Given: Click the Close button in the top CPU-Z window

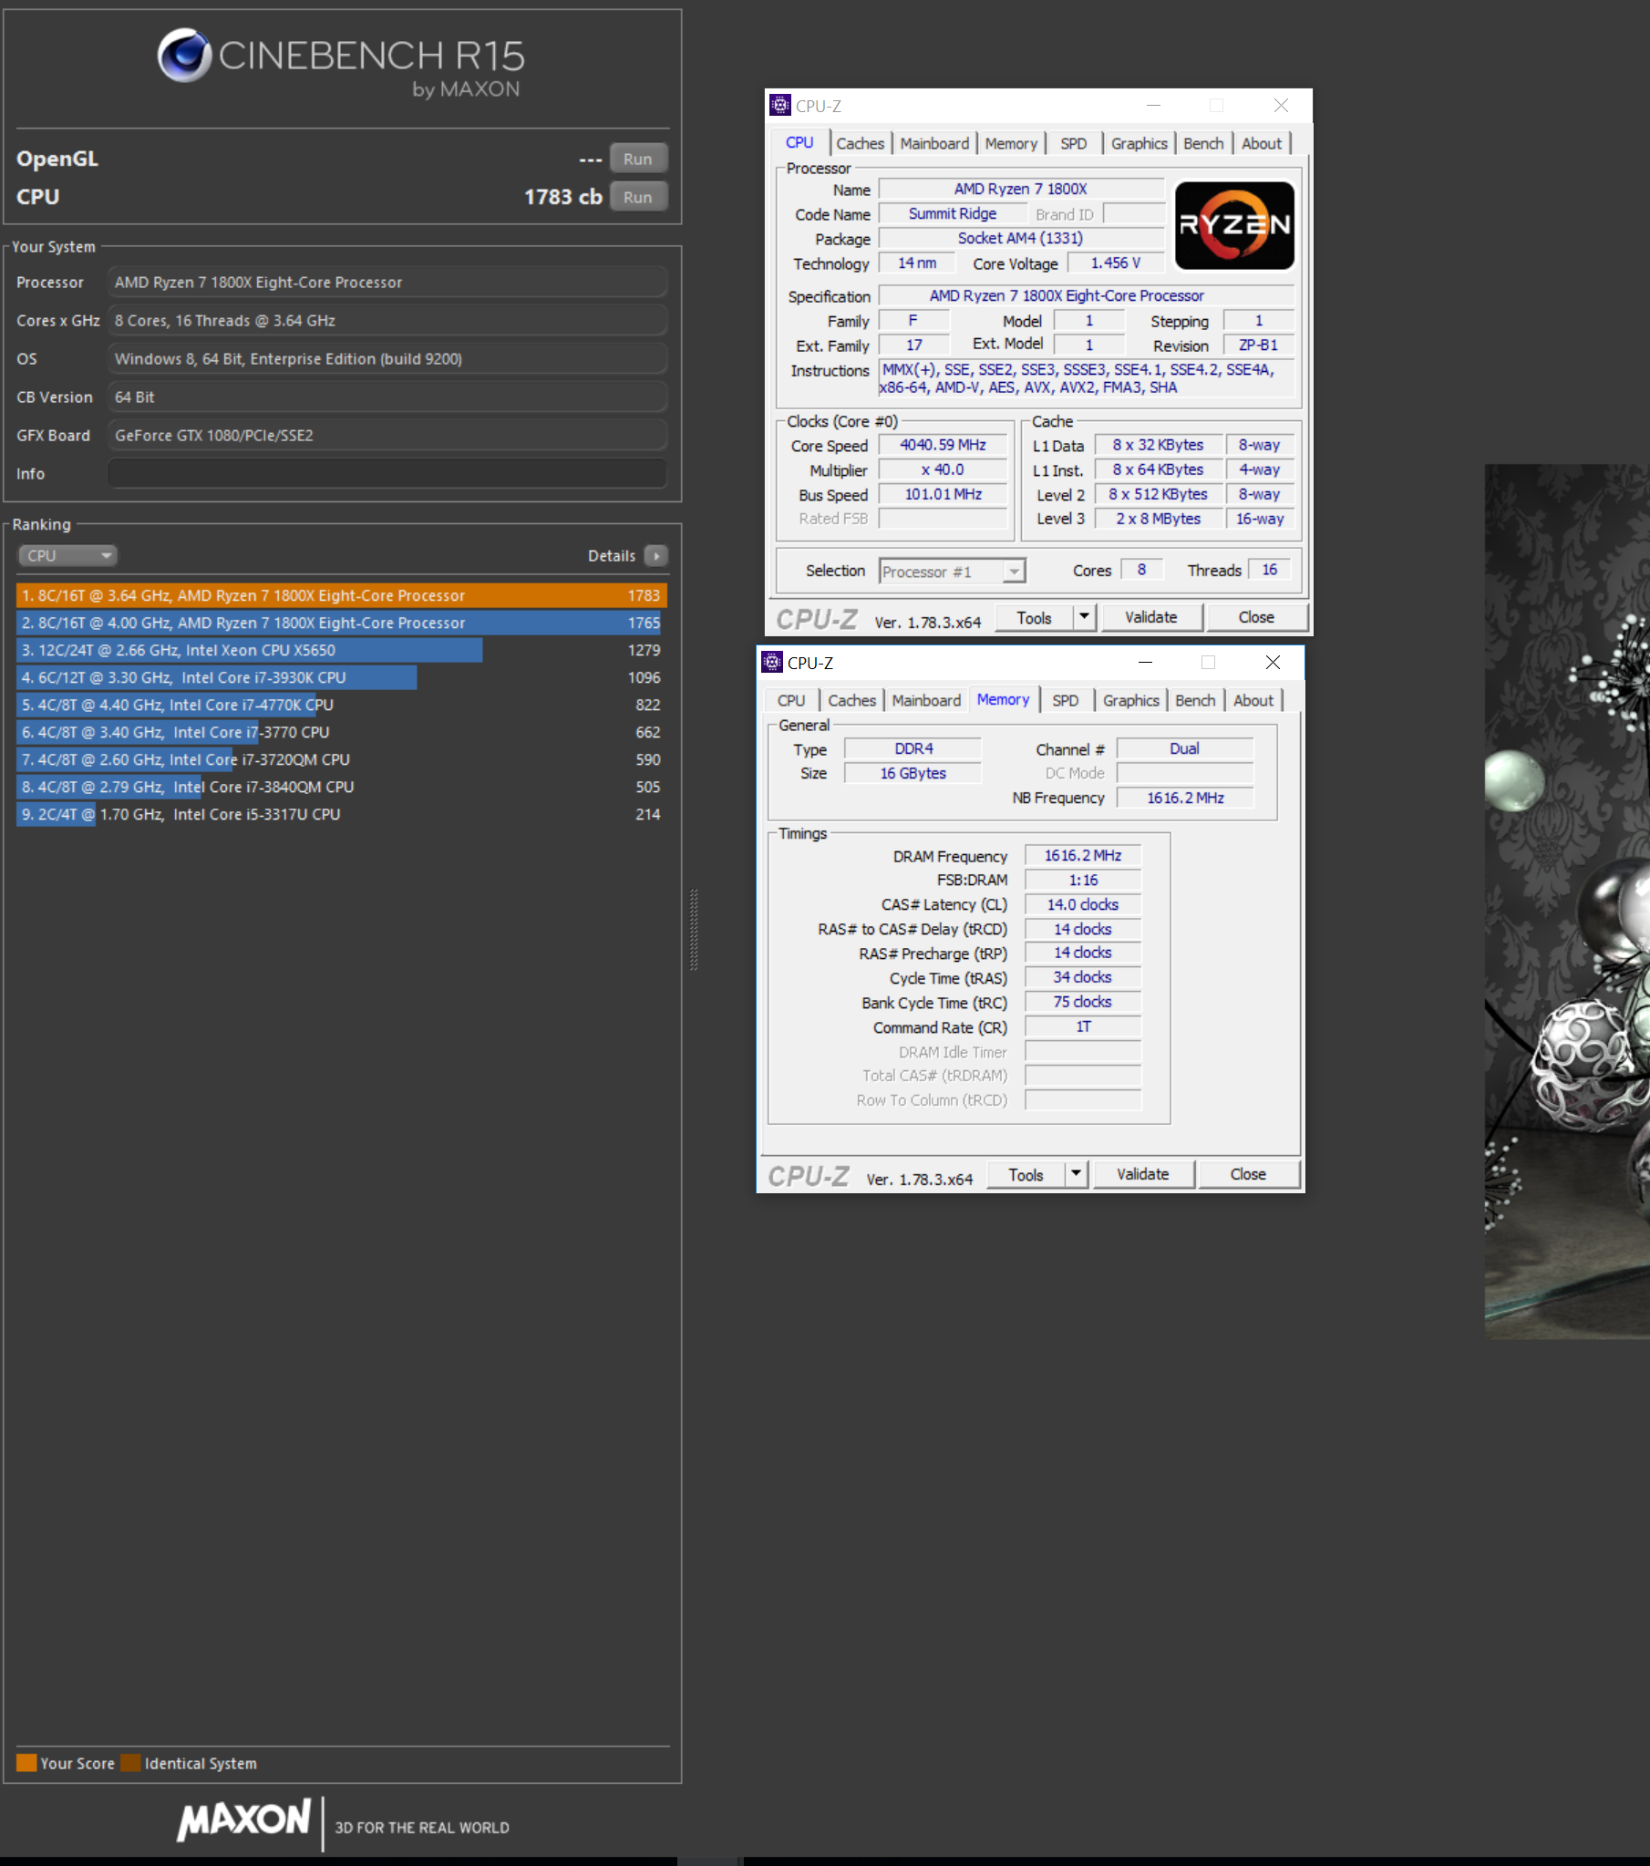Looking at the screenshot, I should click(x=1255, y=617).
